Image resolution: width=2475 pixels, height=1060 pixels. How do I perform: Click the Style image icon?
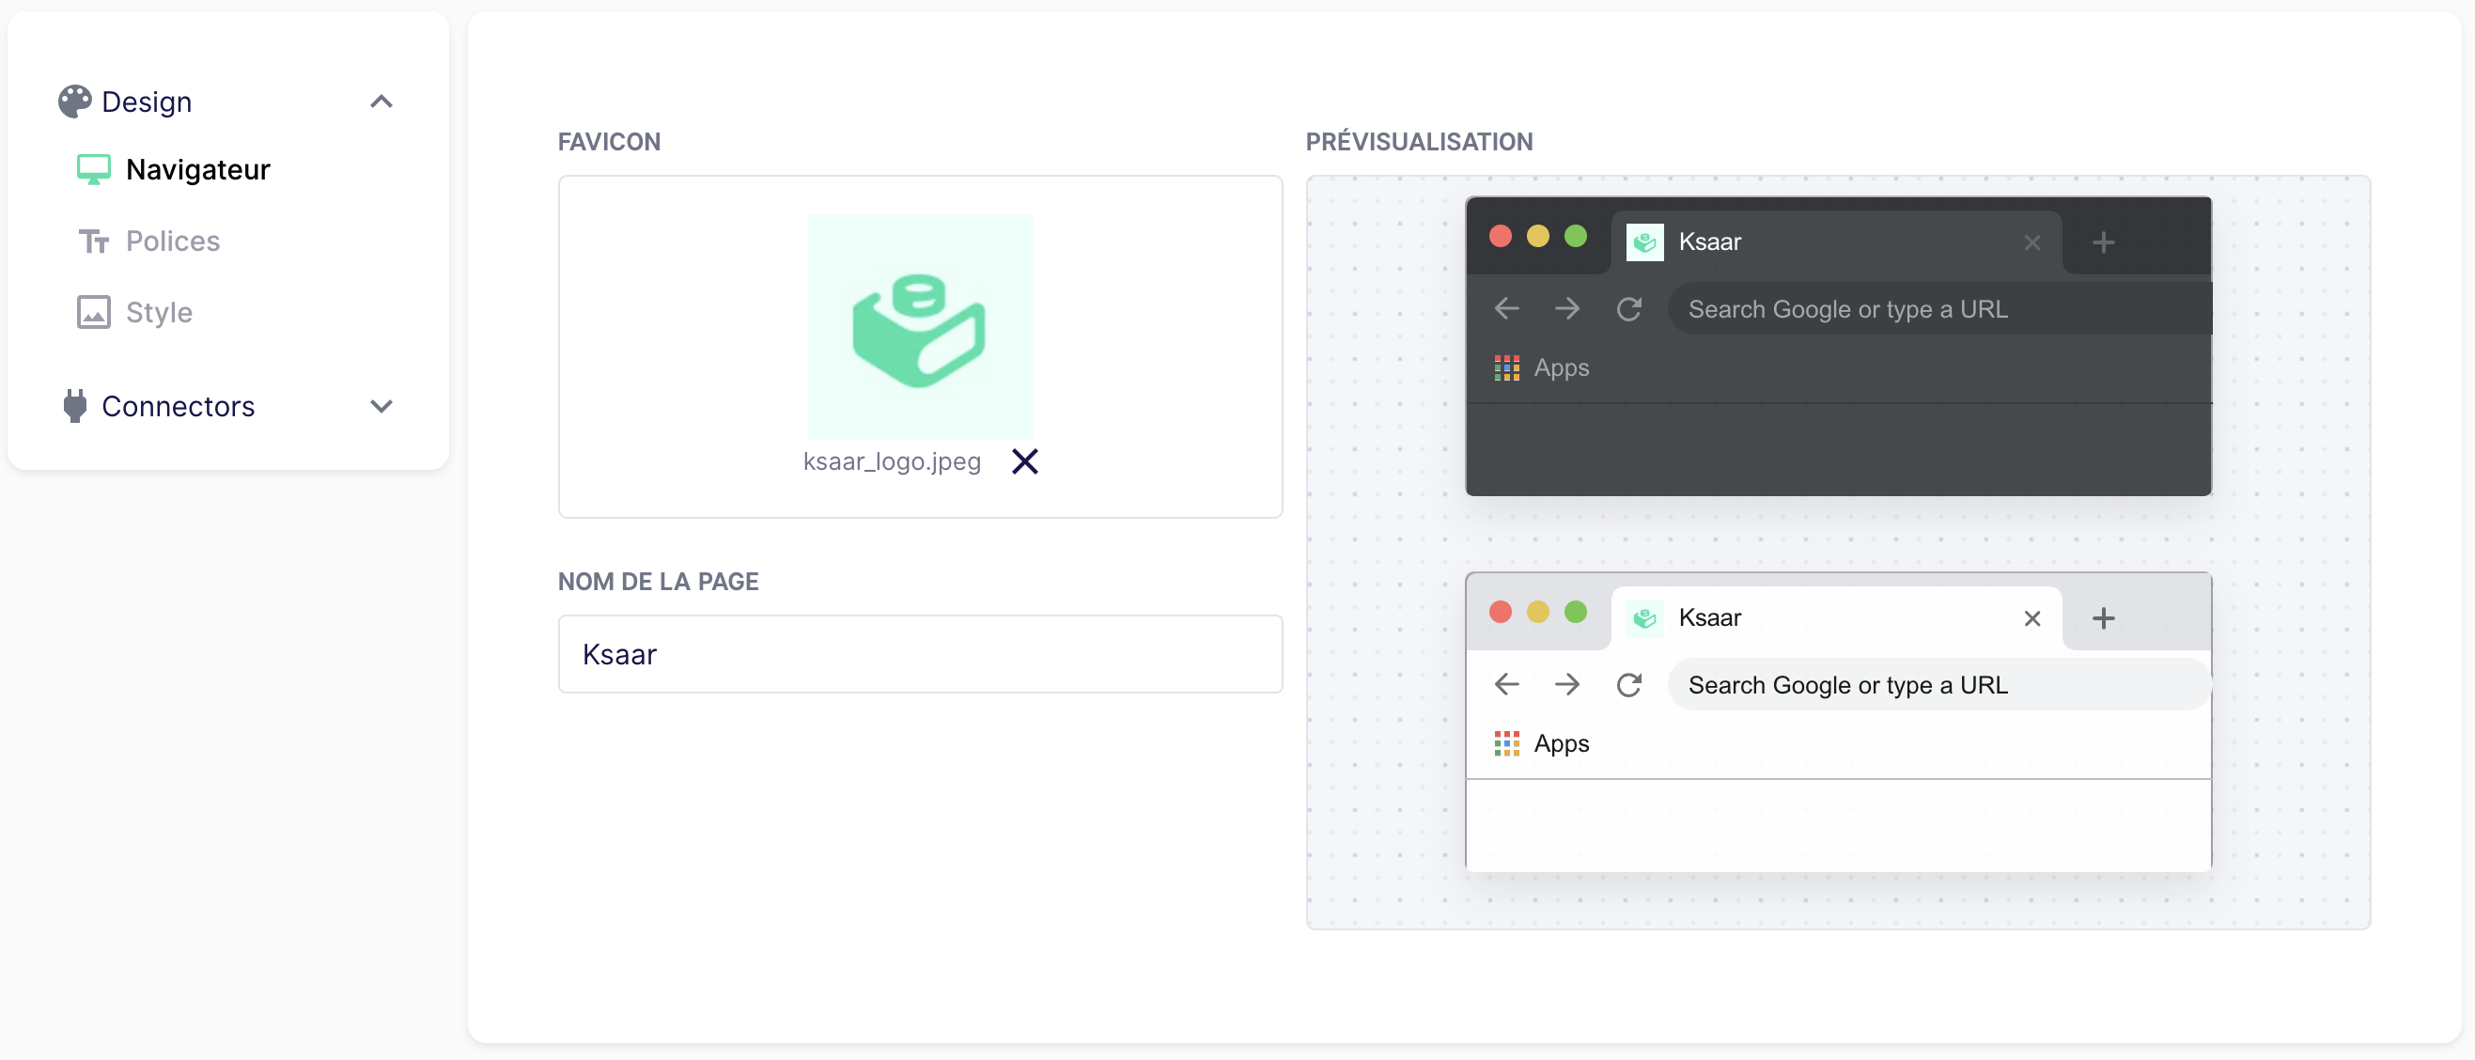(93, 312)
